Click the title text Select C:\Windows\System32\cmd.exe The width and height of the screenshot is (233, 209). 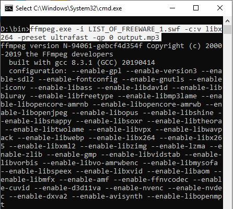(69, 8)
